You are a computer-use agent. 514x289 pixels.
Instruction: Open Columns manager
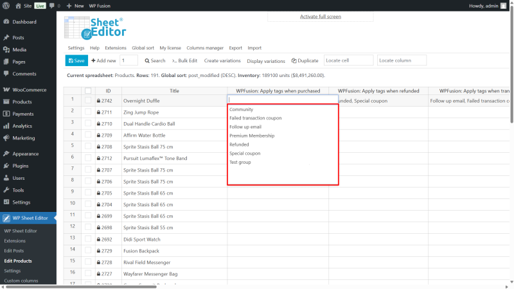[205, 48]
